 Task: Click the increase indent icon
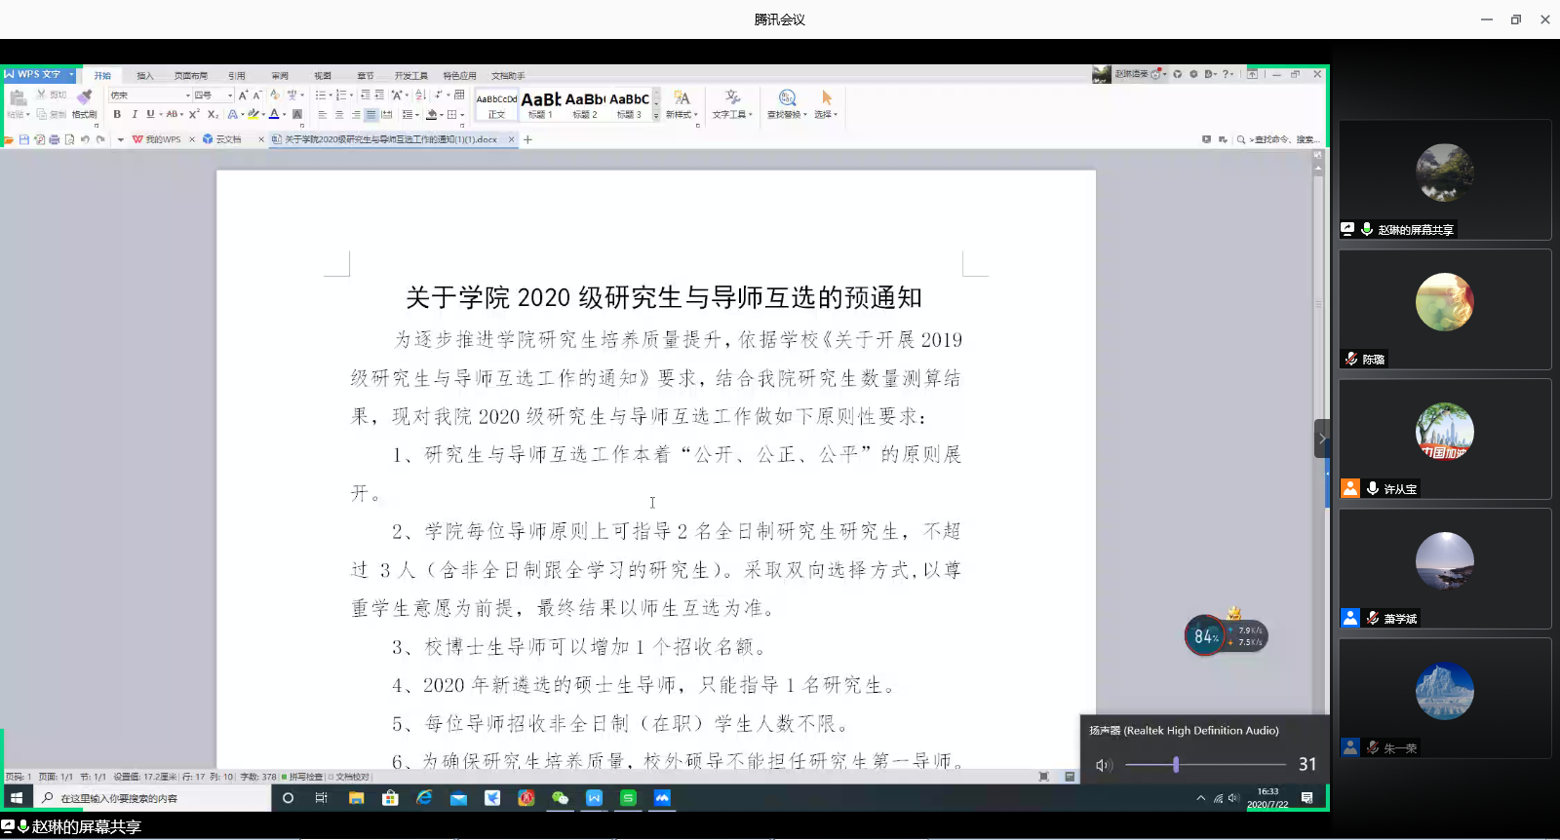pyautogui.click(x=379, y=95)
